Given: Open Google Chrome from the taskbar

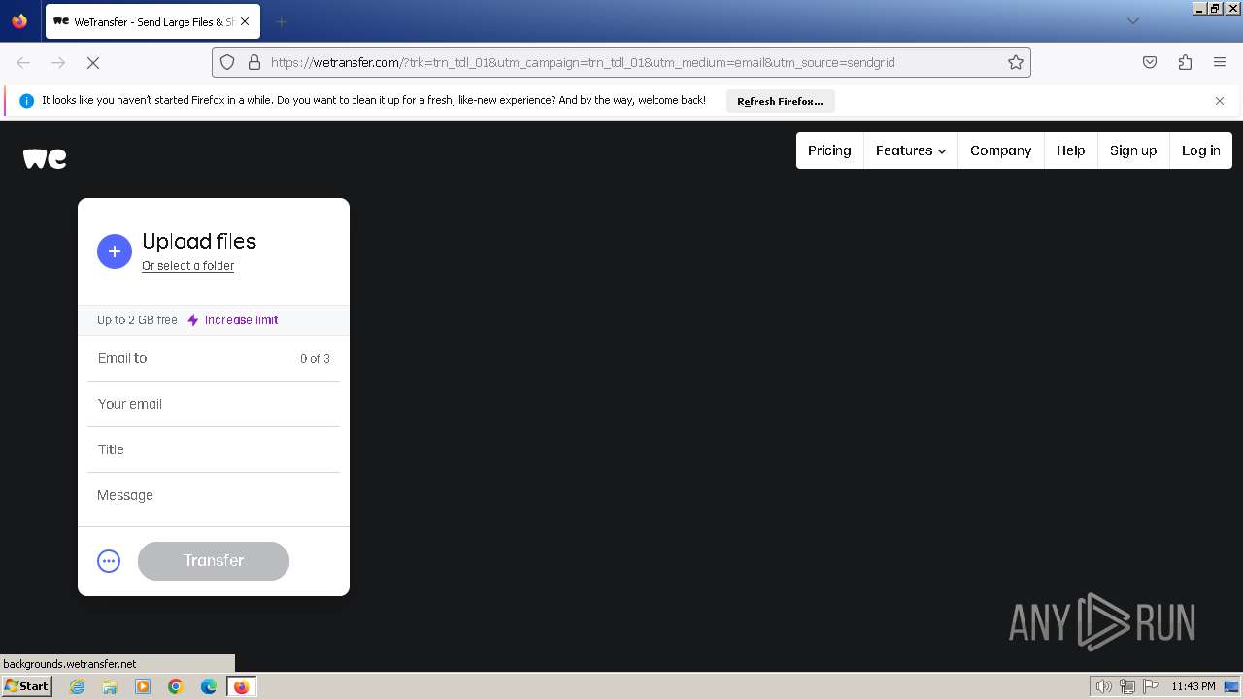Looking at the screenshot, I should point(176,686).
